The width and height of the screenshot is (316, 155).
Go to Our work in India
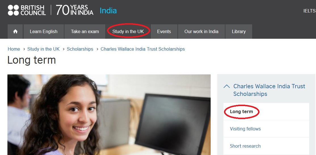coord(201,31)
